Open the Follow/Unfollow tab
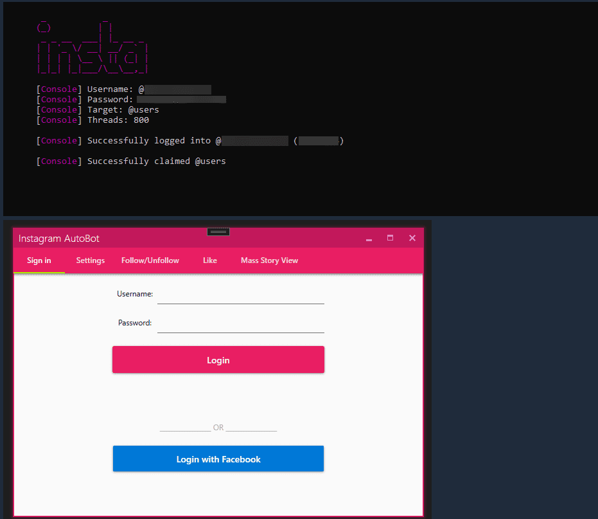The width and height of the screenshot is (598, 519). (150, 260)
